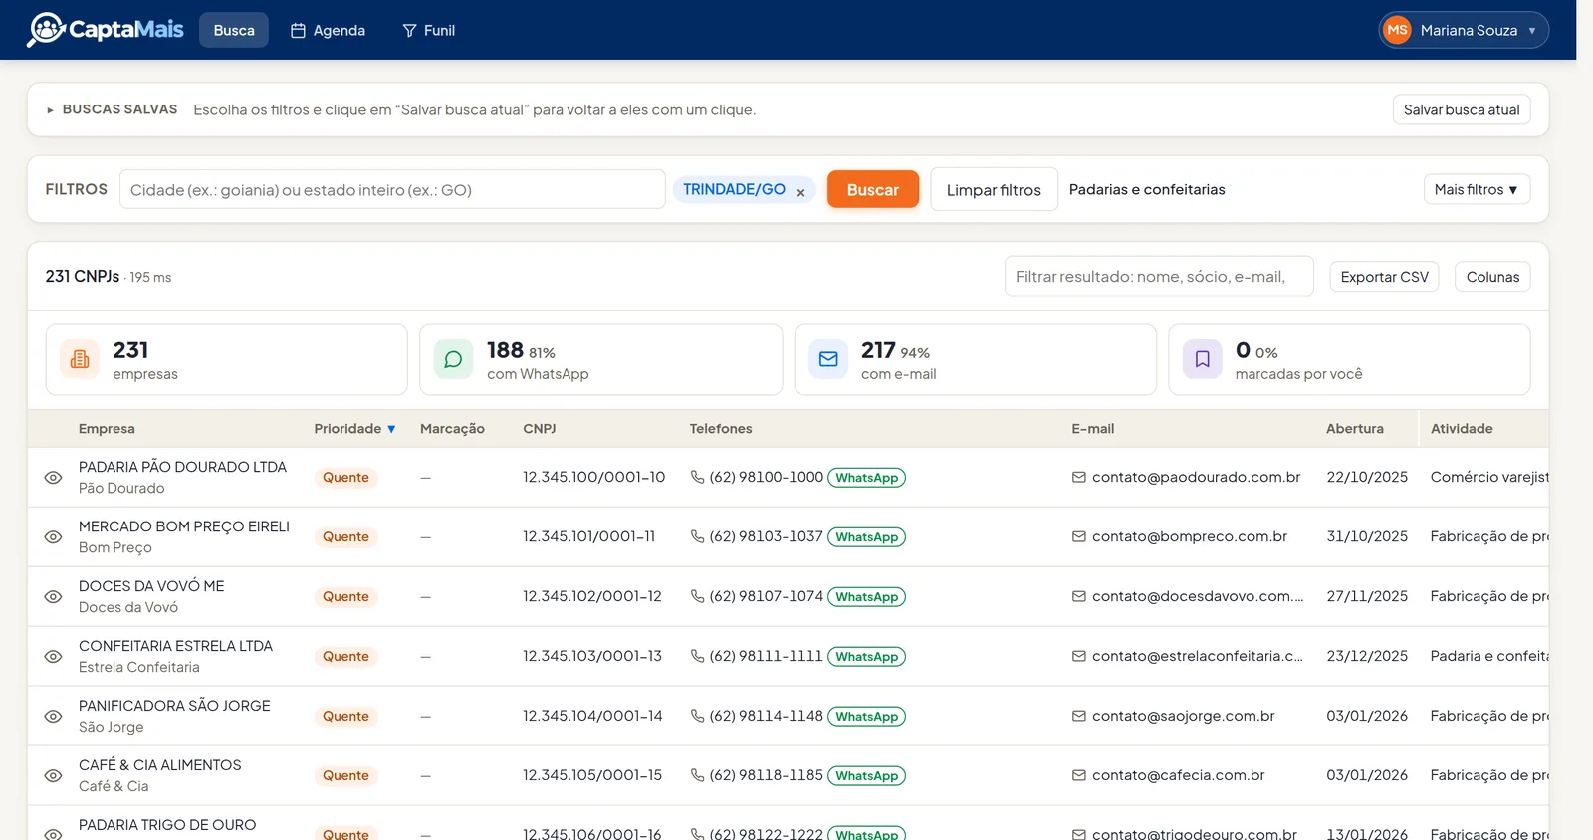Open the Colunas selector
Image resolution: width=1593 pixels, height=840 pixels.
pyautogui.click(x=1492, y=277)
